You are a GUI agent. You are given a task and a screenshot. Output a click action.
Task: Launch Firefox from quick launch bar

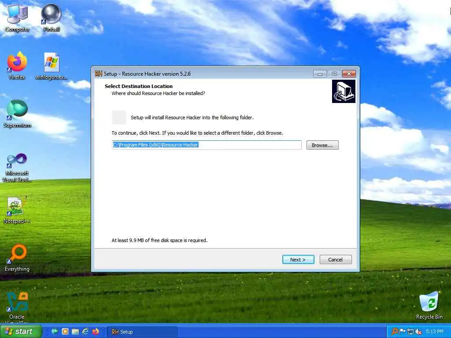point(96,331)
